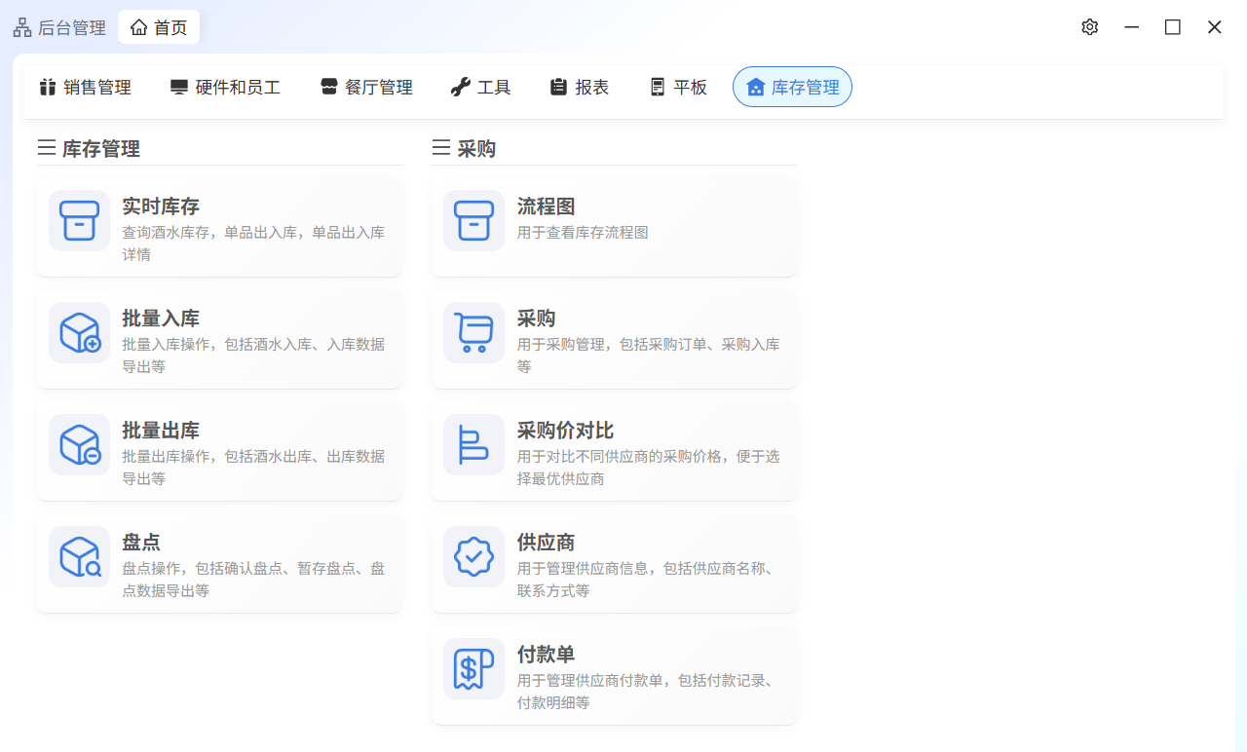Go to the 报表 tab
The image size is (1247, 752).
(580, 88)
